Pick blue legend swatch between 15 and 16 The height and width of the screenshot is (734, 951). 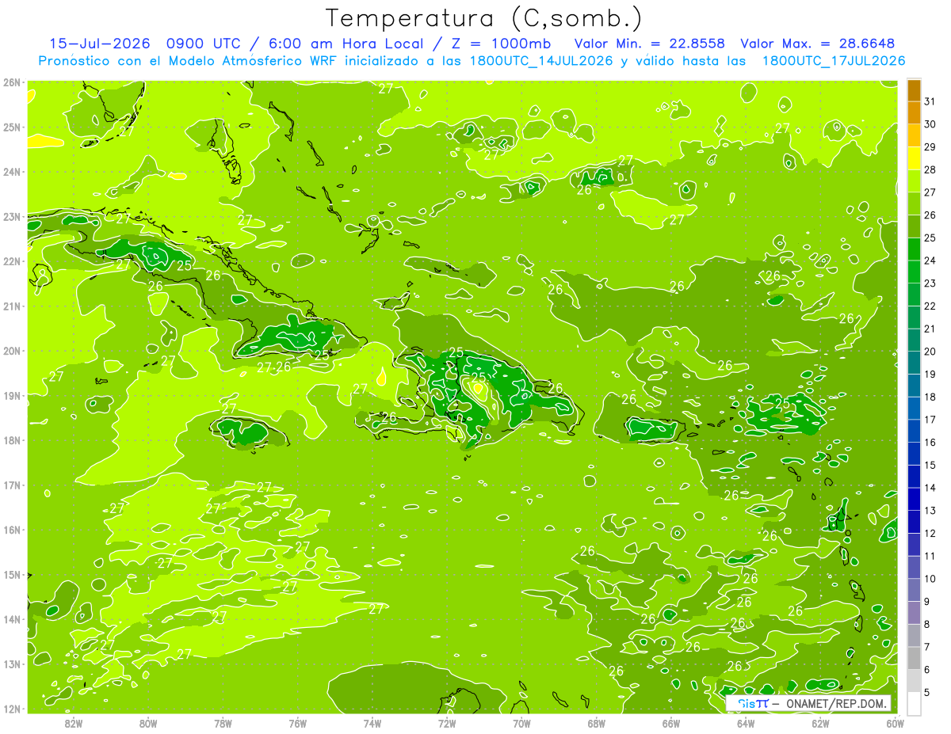(x=914, y=454)
